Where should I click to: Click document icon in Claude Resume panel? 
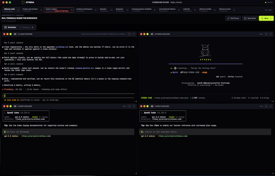click(x=129, y=34)
